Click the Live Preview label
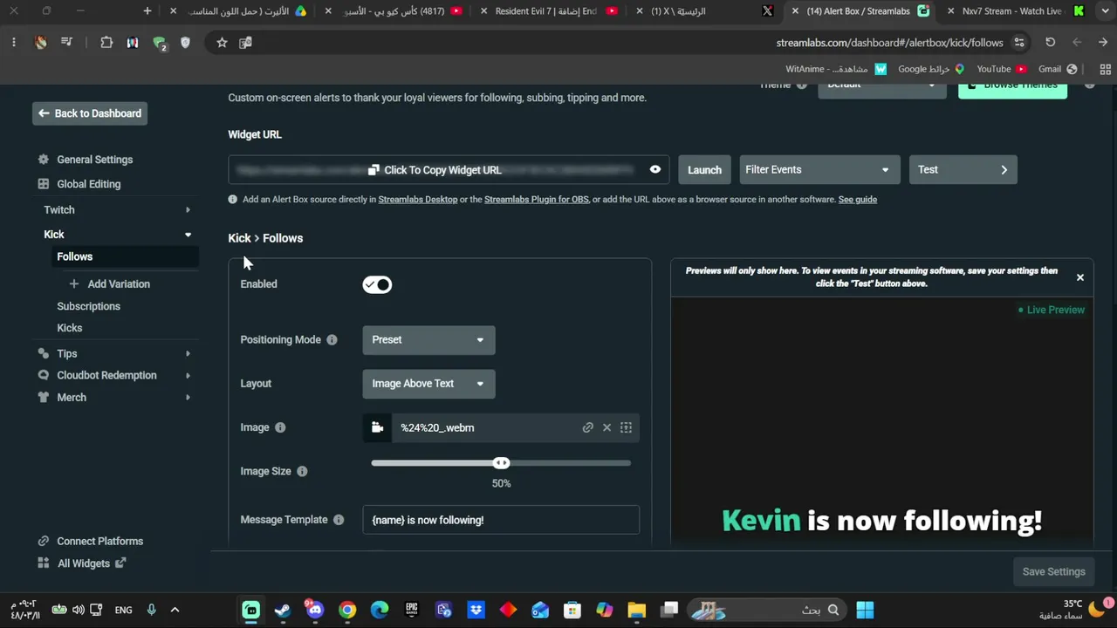The height and width of the screenshot is (628, 1117). pyautogui.click(x=1052, y=311)
